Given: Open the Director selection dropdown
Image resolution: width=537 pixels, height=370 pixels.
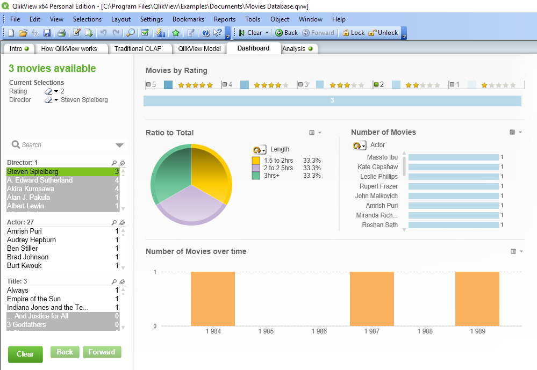Looking at the screenshot, I should tap(56, 100).
